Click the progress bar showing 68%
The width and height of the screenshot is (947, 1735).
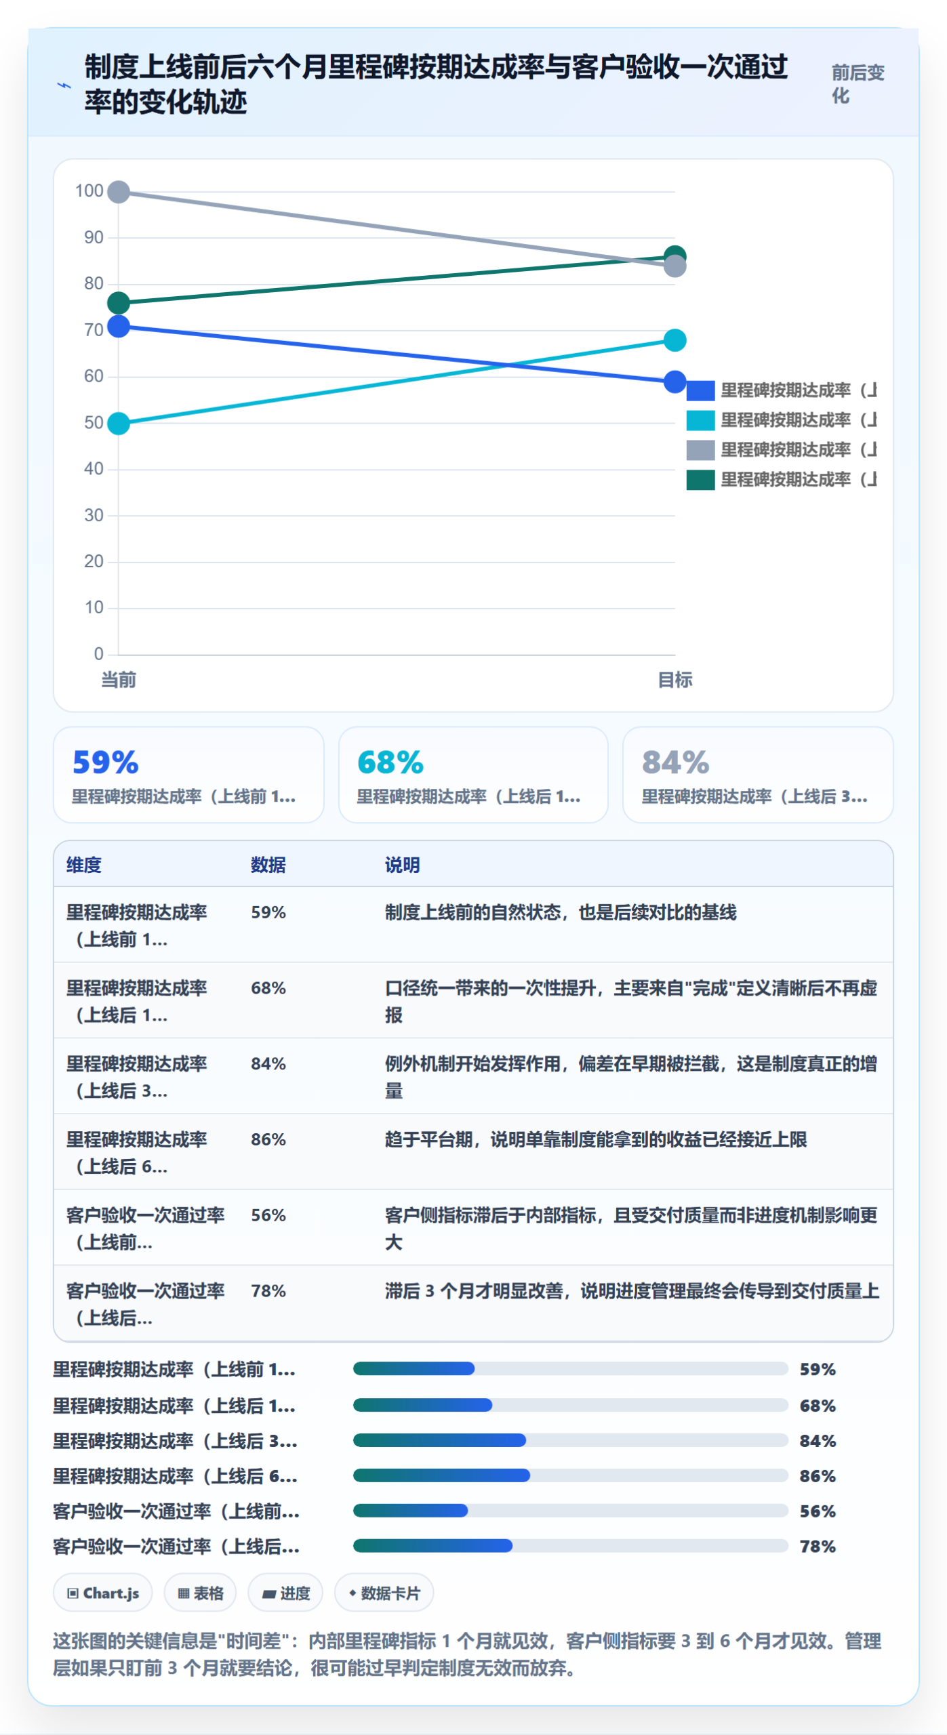point(570,1406)
